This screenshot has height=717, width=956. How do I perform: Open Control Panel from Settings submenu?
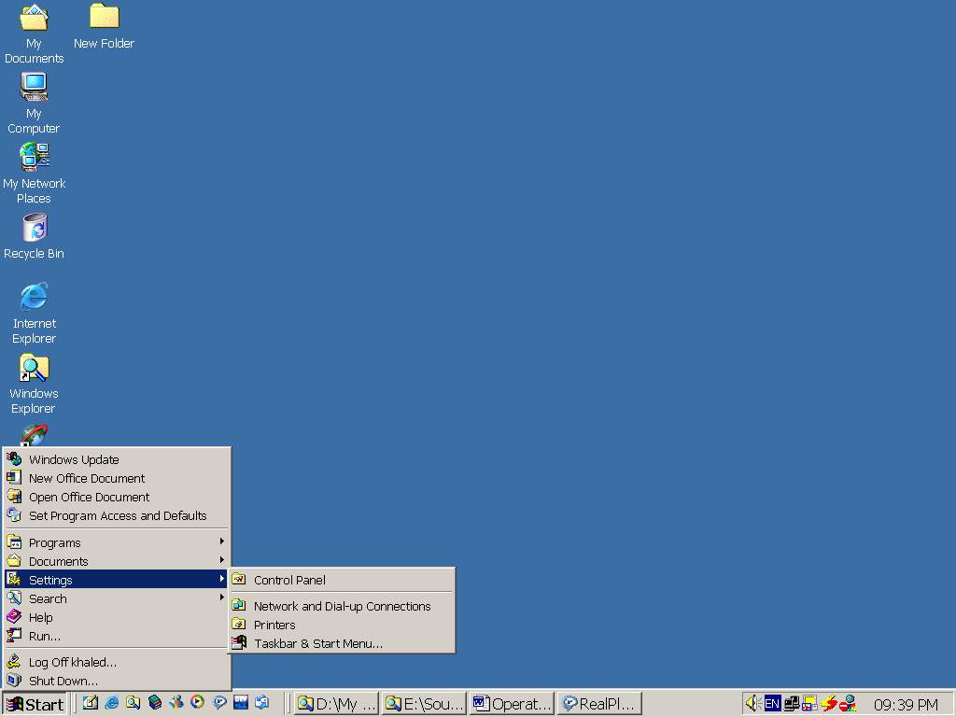[342, 580]
